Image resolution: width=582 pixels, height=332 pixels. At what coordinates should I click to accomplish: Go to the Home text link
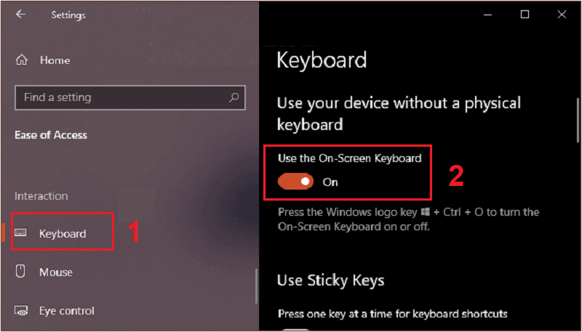point(55,60)
